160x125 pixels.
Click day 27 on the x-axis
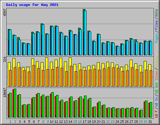[x=131, y=122]
